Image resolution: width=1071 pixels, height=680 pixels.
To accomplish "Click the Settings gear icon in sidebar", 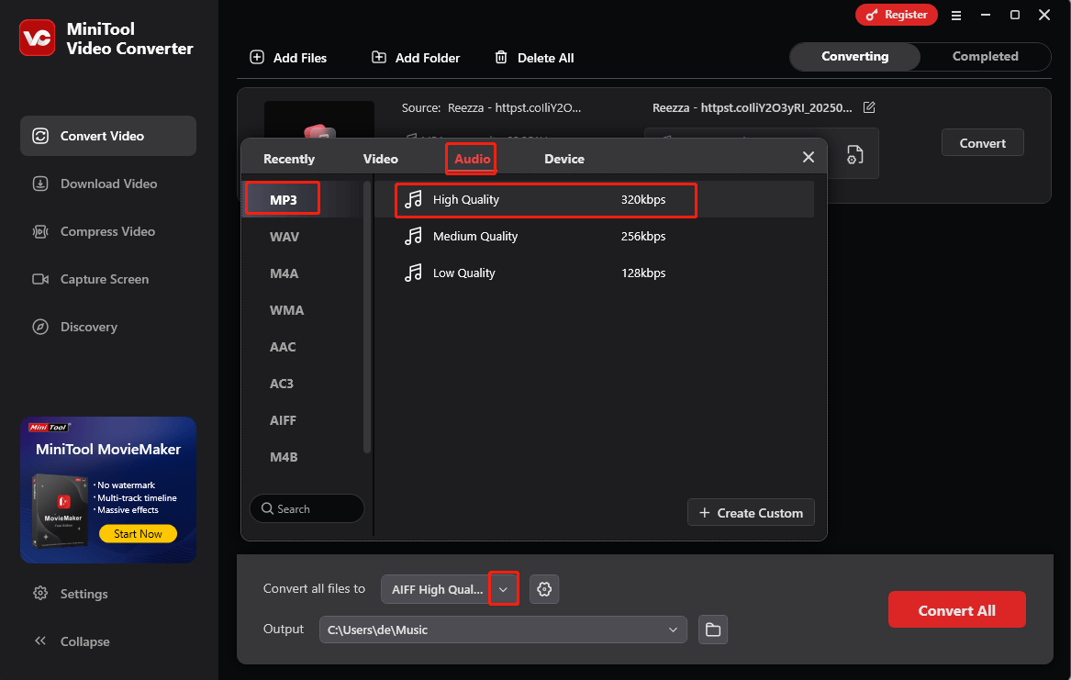I will click(x=40, y=594).
